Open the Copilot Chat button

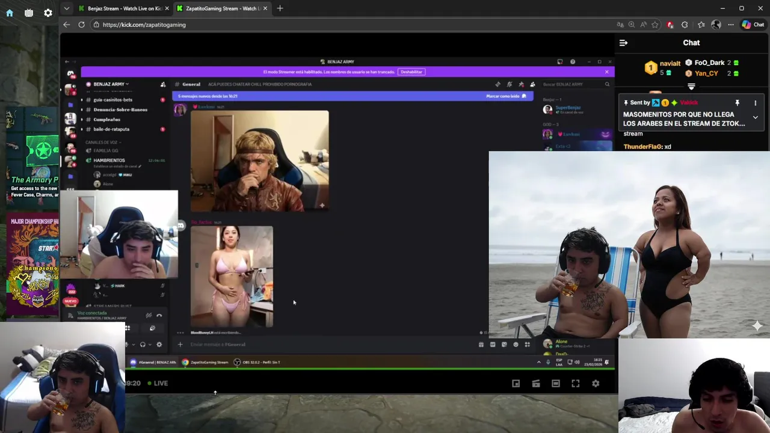coord(753,25)
